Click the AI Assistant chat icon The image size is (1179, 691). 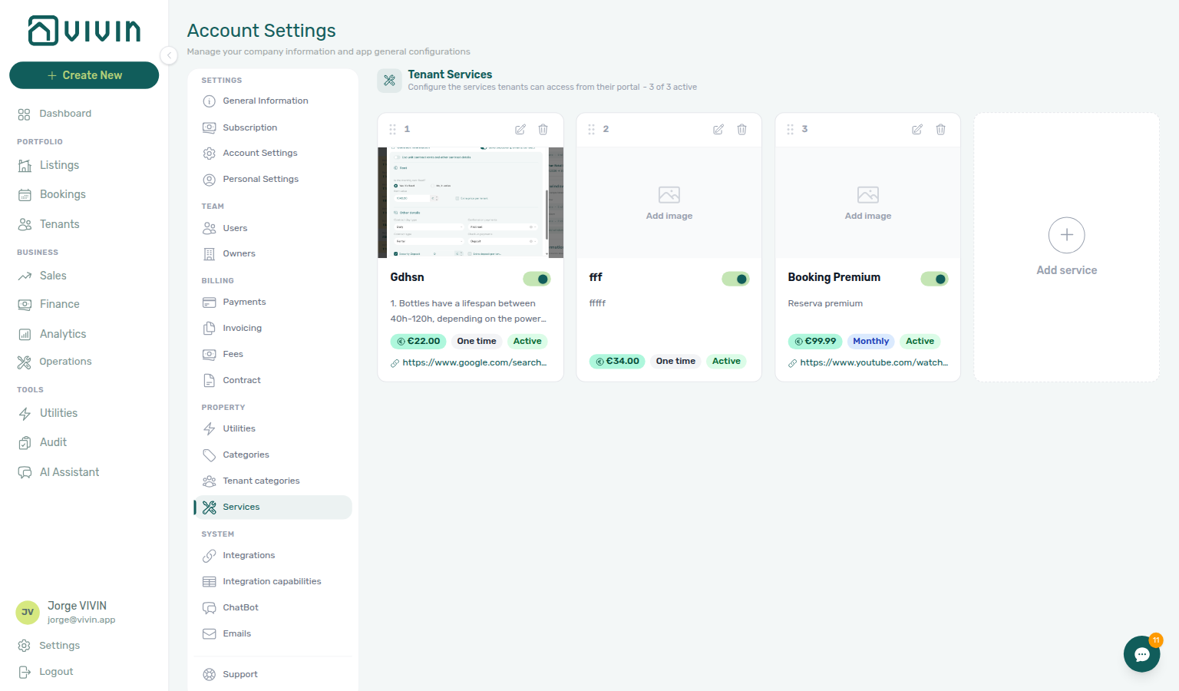pos(25,472)
